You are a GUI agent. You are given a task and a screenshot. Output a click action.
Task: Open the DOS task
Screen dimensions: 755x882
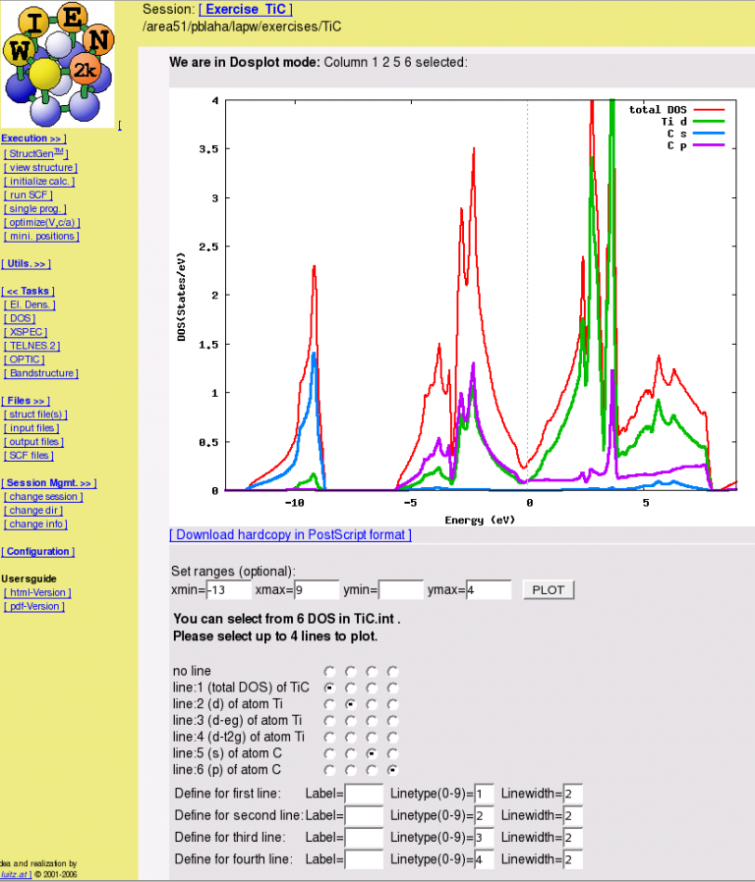point(20,318)
